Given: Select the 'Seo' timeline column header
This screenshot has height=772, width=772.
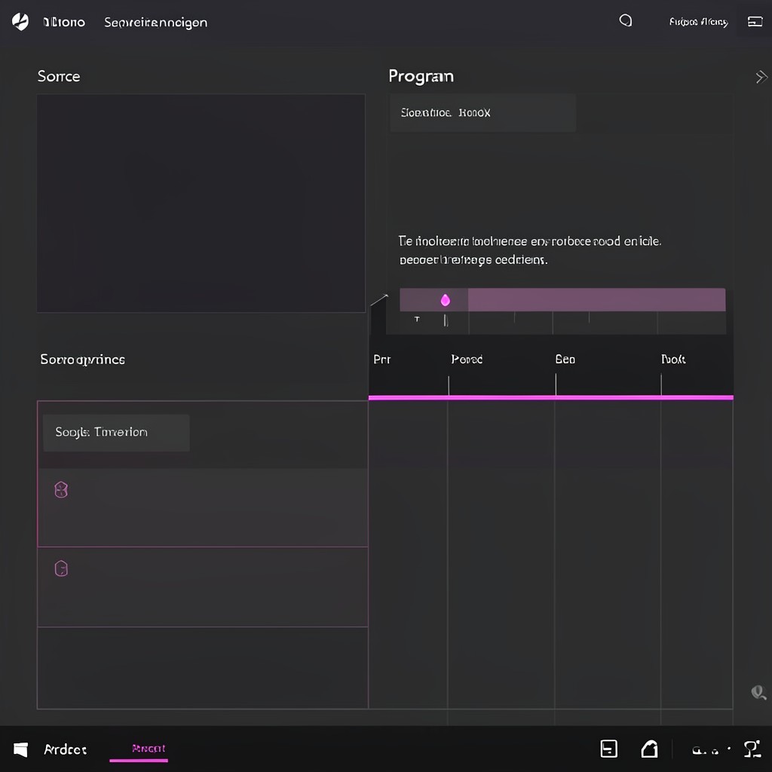Looking at the screenshot, I should [x=565, y=360].
